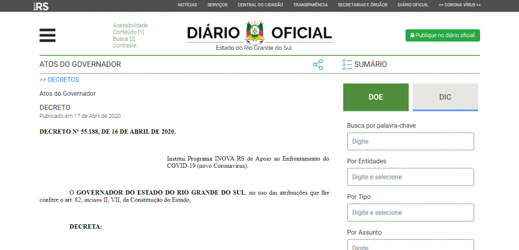The width and height of the screenshot is (519, 250).
Task: Open the Por Entidades selection field
Action: 411,177
